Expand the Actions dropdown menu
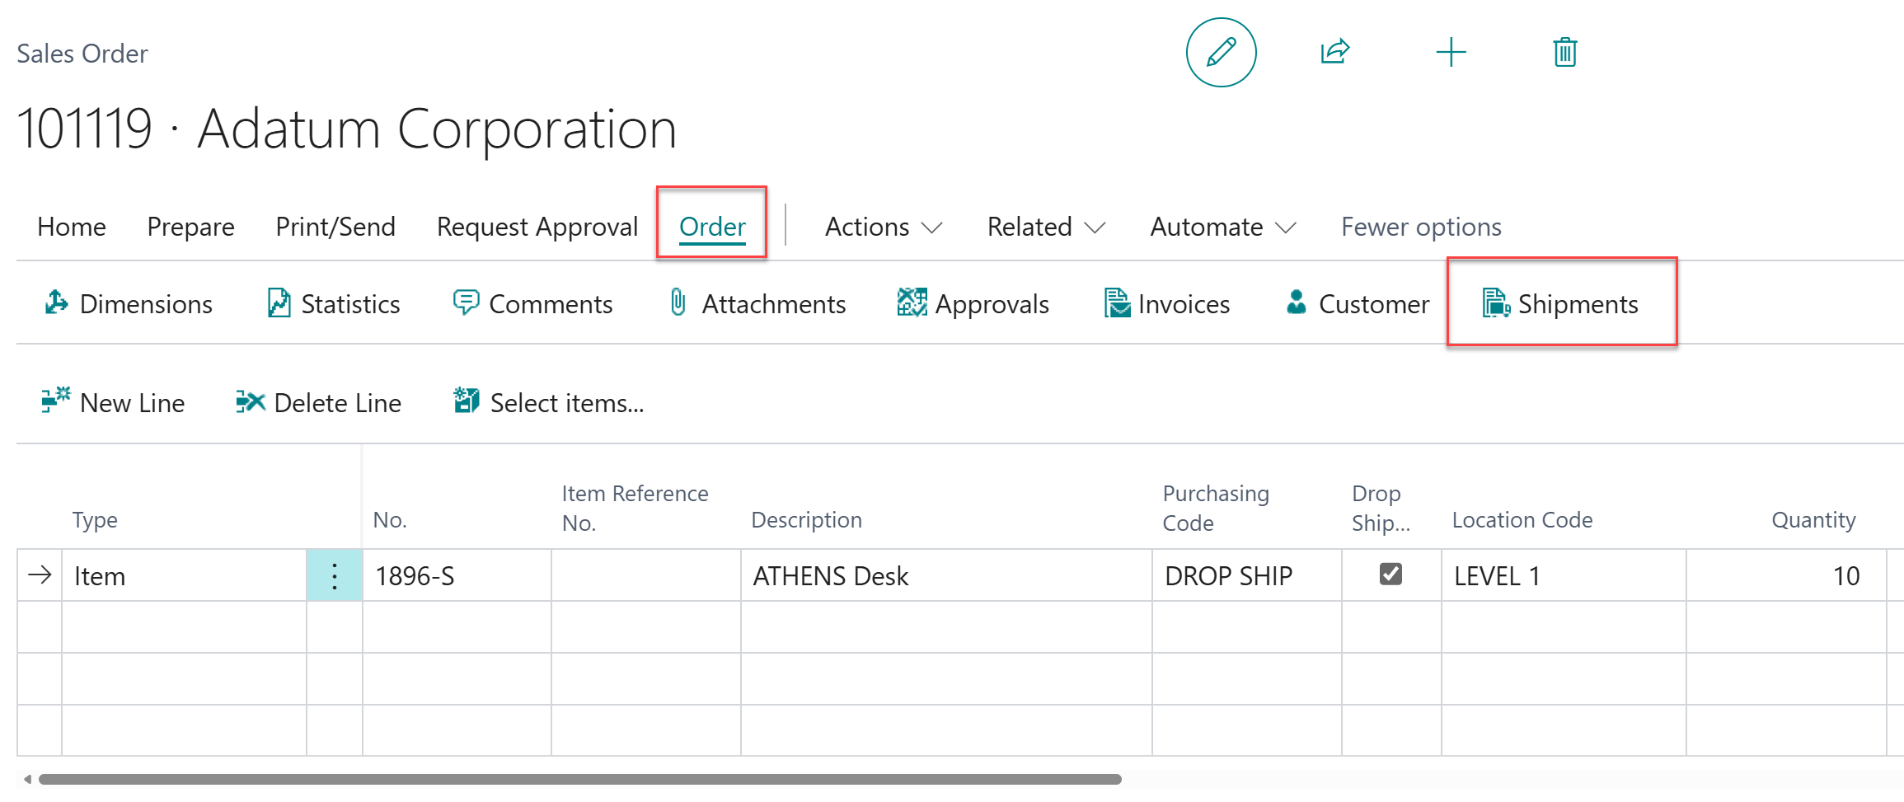The image size is (1904, 802). [883, 227]
